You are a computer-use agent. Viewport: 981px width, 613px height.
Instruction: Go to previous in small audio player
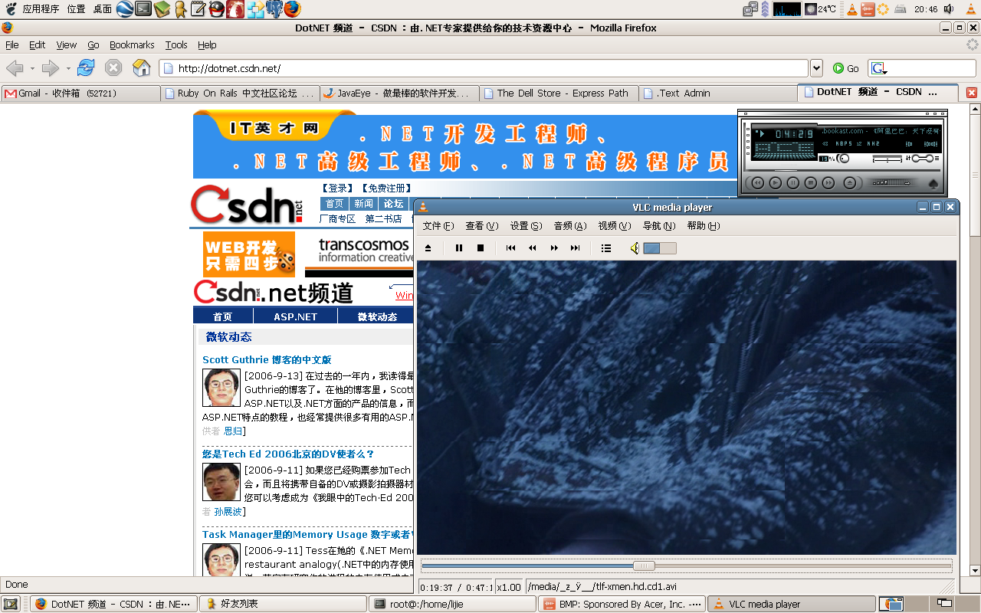[757, 182]
